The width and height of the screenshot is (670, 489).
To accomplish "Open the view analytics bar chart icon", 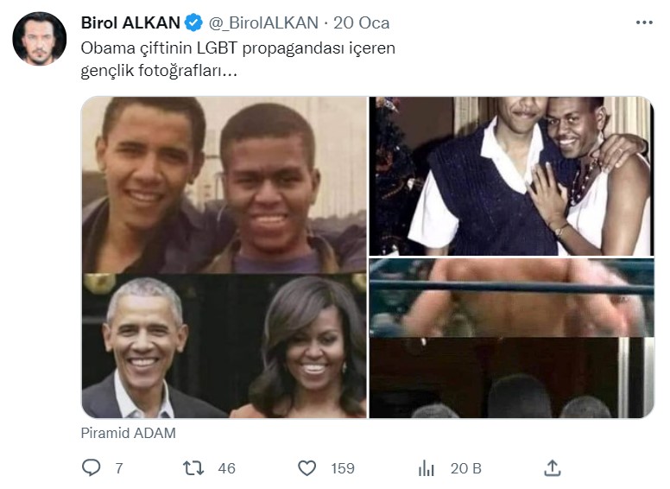I will pos(427,467).
